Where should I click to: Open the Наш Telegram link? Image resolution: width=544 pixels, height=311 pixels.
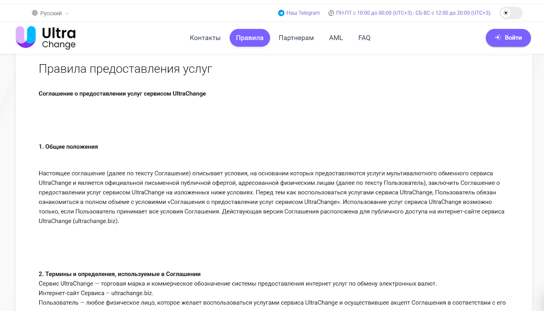click(303, 13)
